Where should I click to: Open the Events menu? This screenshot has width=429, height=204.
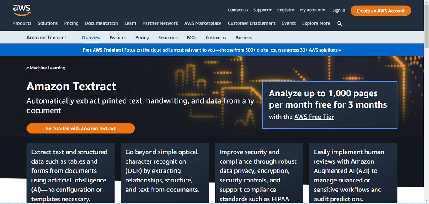(289, 23)
